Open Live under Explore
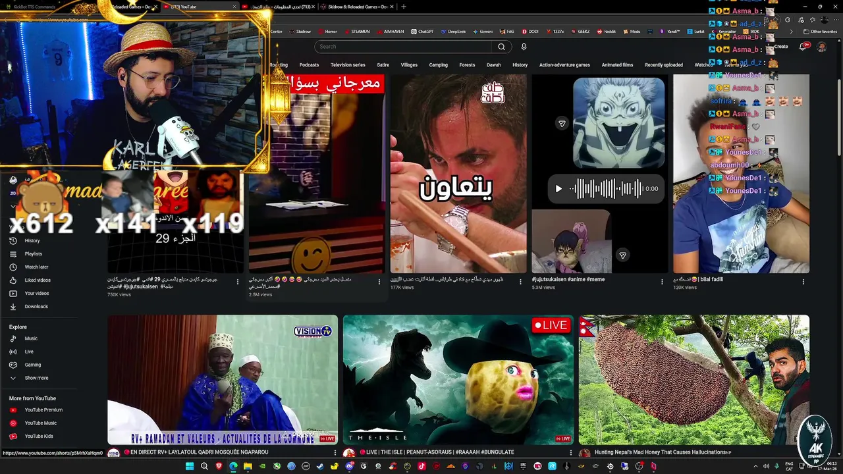Viewport: 843px width, 474px height. click(29, 352)
